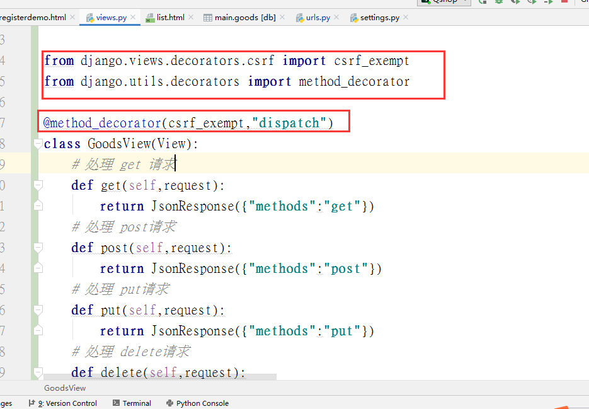Click the 'def post(self,request)' line
Viewport: 589px width, 409px height.
click(x=151, y=248)
